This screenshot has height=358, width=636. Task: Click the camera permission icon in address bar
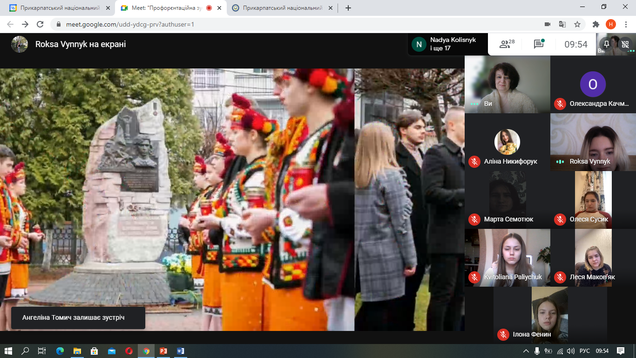click(548, 24)
